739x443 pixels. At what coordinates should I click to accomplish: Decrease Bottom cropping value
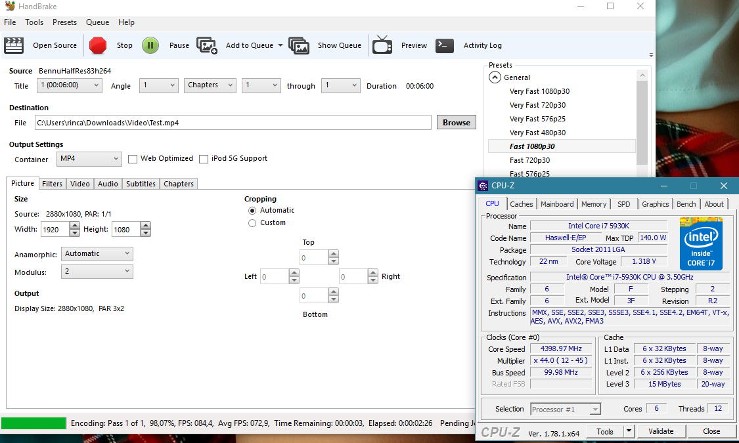(334, 299)
